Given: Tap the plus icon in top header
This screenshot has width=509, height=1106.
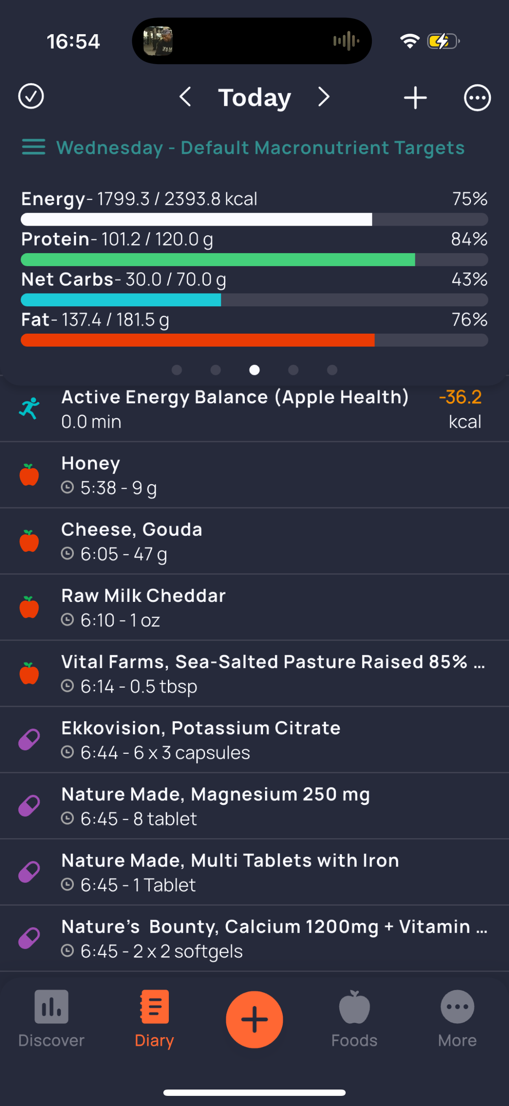Looking at the screenshot, I should click(x=415, y=97).
